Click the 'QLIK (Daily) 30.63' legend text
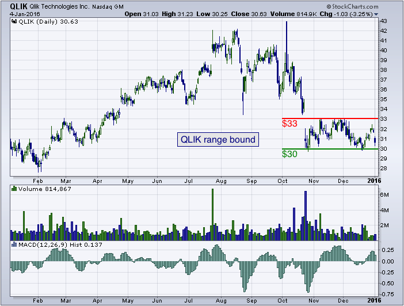This screenshot has height=306, width=404. (x=48, y=22)
